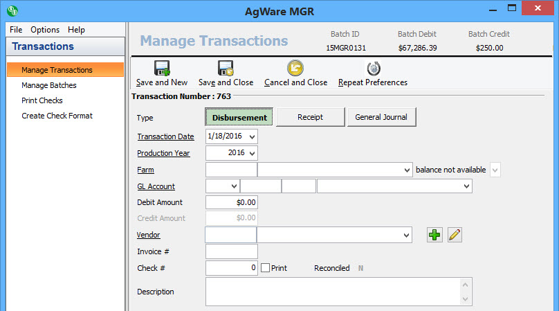559x311 pixels.
Task: Edit vendor using the pencil icon
Action: (455, 235)
